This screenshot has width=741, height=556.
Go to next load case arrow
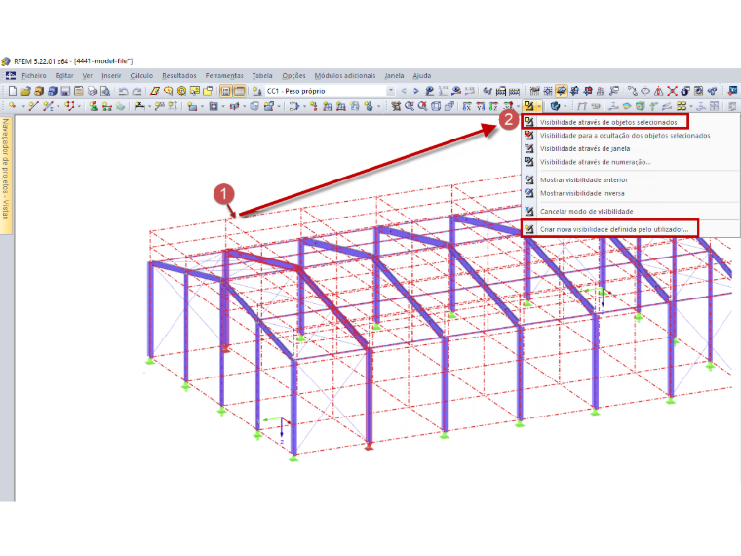pos(416,91)
